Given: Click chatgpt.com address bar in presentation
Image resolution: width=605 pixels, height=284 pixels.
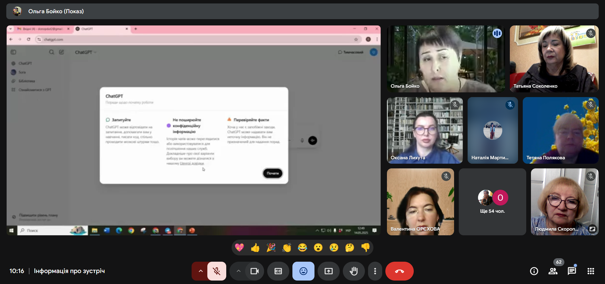Looking at the screenshot, I should click(199, 39).
